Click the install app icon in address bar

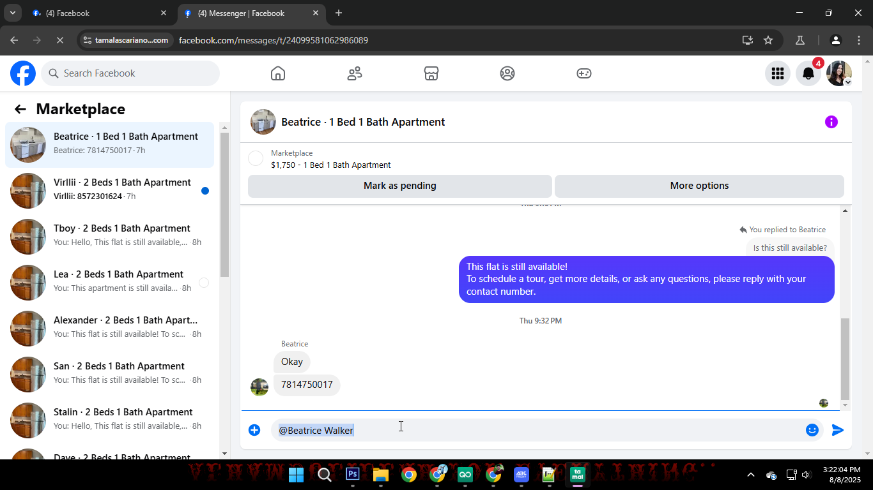(748, 40)
